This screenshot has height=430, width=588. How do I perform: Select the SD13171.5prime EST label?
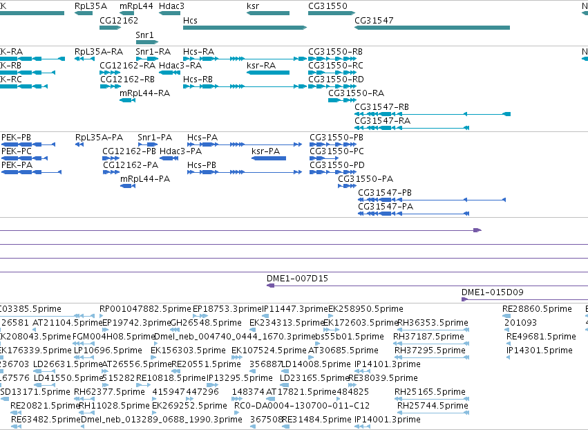pos(35,392)
